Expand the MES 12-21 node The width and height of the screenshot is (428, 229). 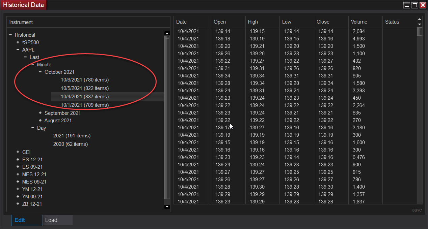click(x=18, y=174)
